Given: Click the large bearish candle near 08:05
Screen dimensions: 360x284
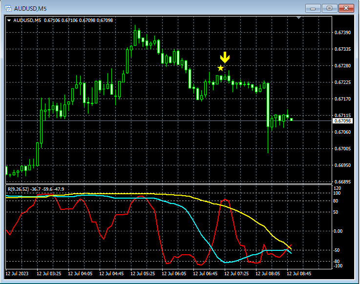Looking at the screenshot, I should click(x=268, y=104).
